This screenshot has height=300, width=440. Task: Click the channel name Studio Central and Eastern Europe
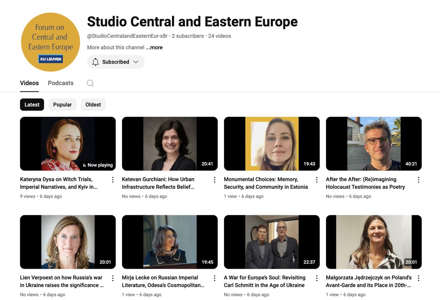click(x=192, y=22)
